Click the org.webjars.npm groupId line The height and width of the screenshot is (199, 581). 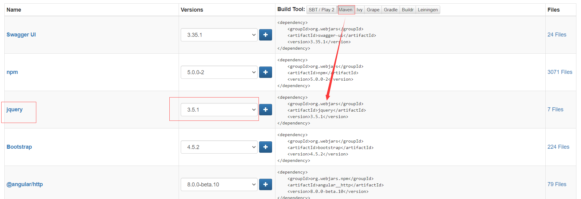(330, 179)
